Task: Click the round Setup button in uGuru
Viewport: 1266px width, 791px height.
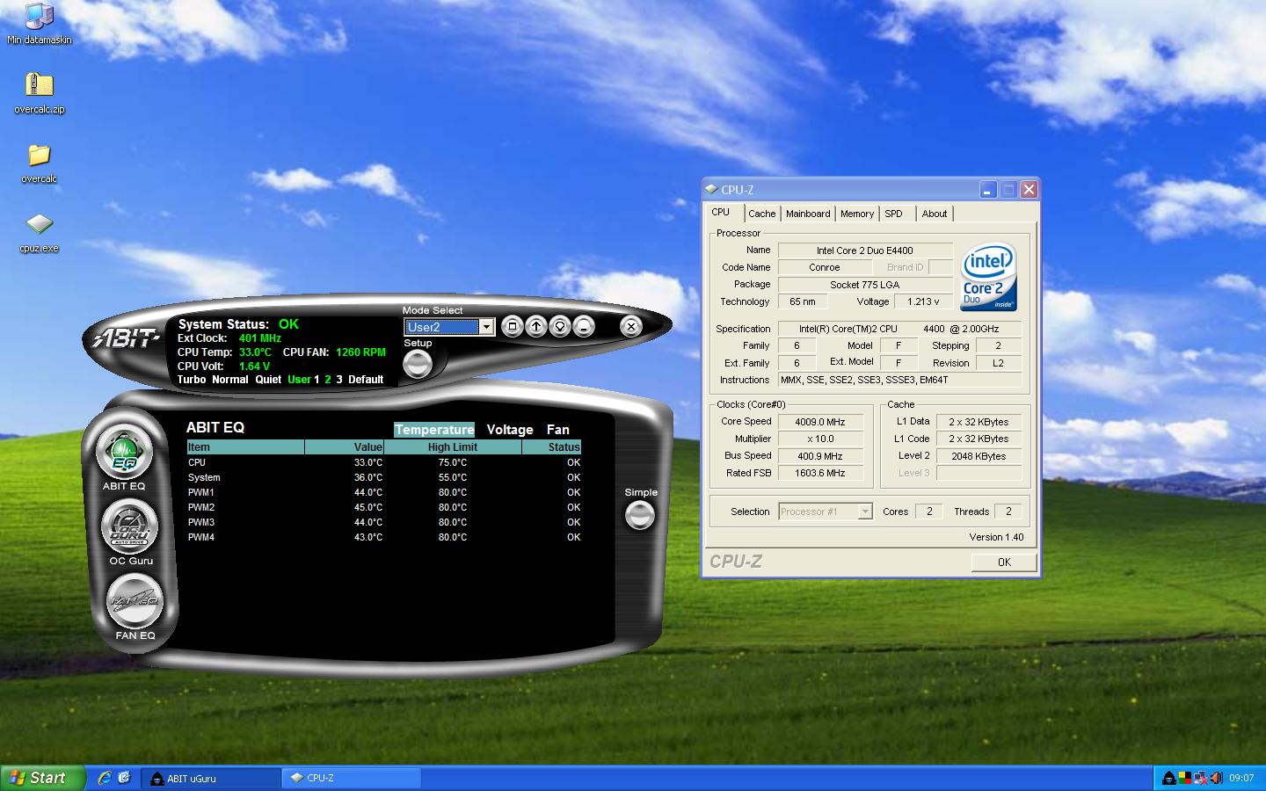Action: tap(417, 363)
